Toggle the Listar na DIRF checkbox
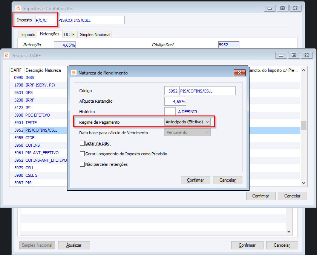 [82, 143]
